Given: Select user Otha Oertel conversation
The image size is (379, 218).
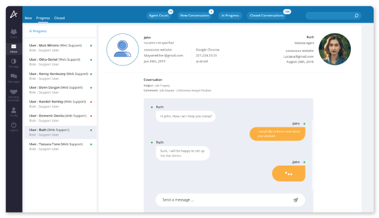Looking at the screenshot, I should pos(60,62).
